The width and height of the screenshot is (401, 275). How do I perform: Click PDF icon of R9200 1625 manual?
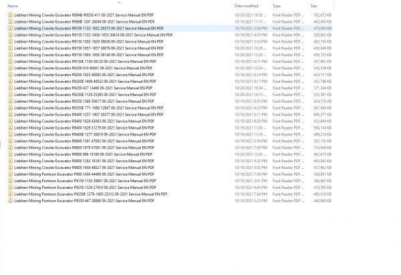pyautogui.click(x=10, y=75)
